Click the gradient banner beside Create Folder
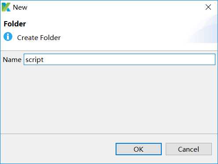 point(202,29)
